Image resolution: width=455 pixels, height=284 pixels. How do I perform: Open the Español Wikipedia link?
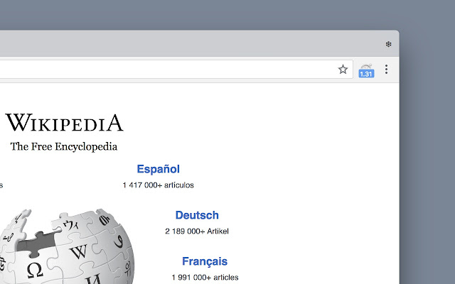(x=158, y=169)
